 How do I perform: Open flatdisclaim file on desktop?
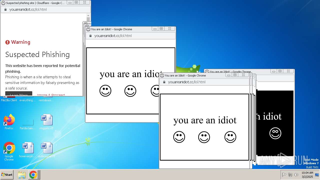28,123
